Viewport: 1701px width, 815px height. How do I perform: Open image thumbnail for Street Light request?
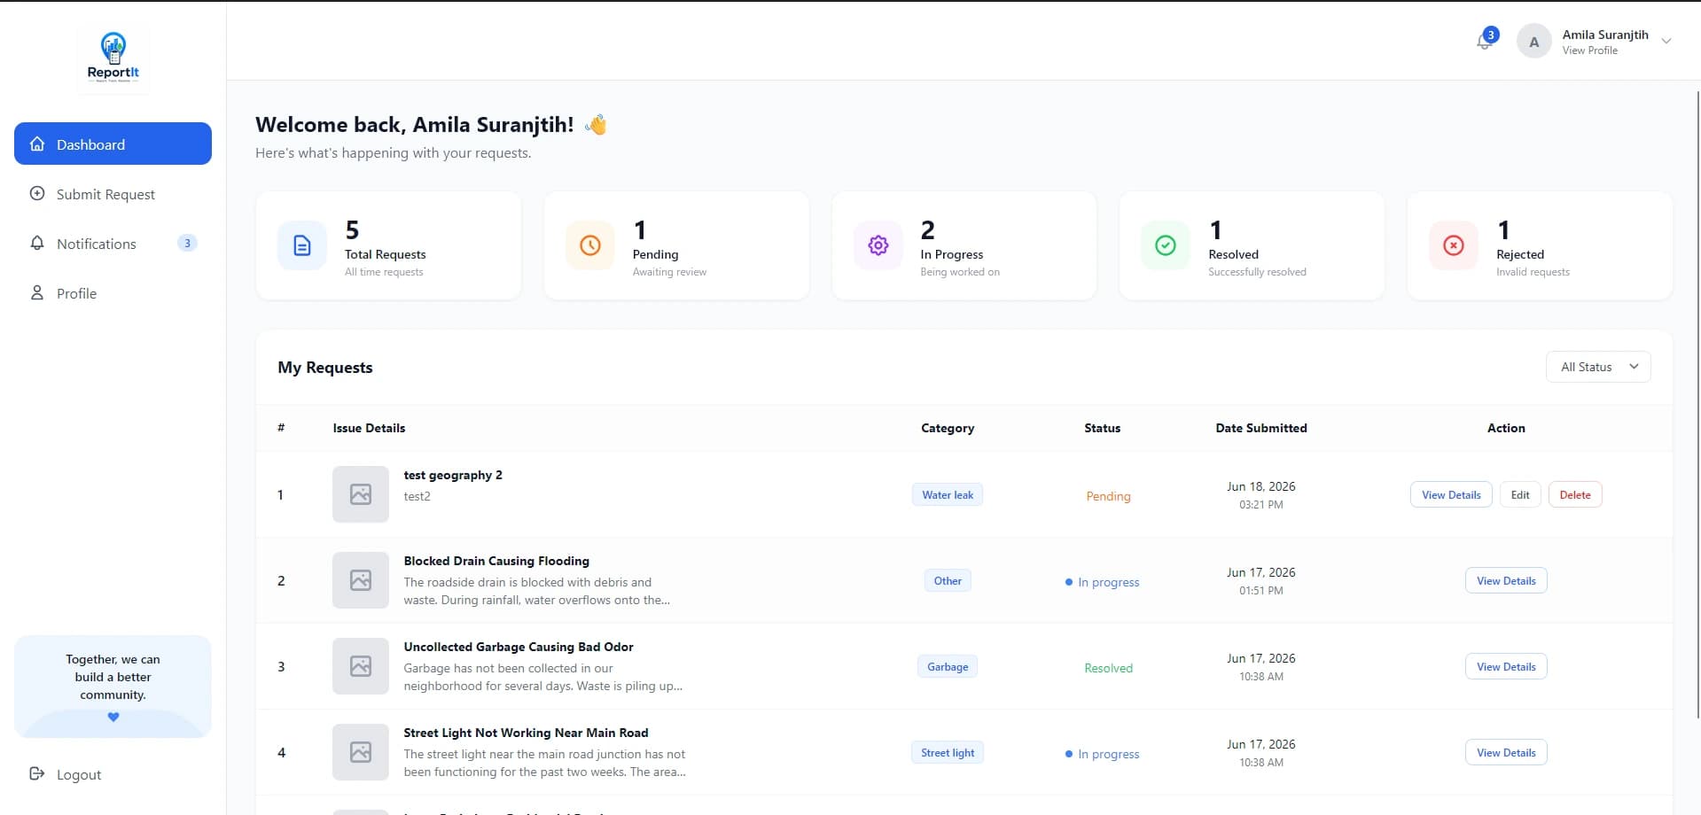361,752
